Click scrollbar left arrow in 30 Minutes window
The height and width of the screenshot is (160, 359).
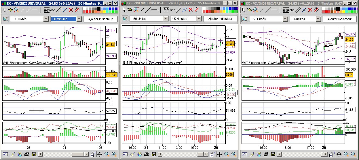41,154
